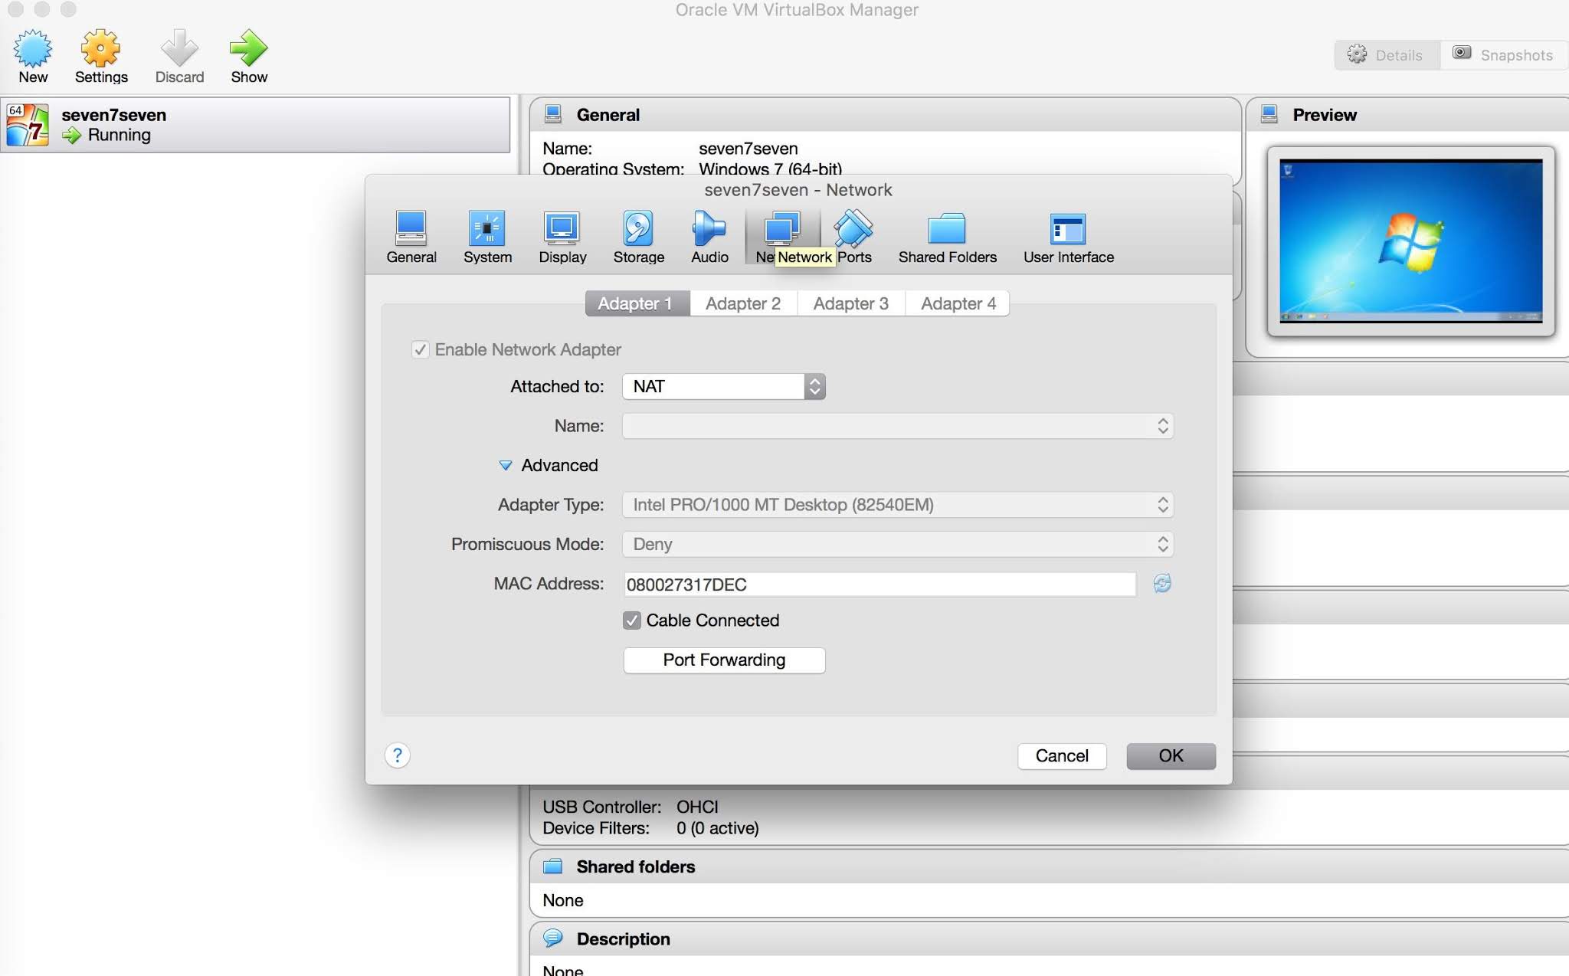
Task: Open the Storage disk icon
Action: pos(637,228)
